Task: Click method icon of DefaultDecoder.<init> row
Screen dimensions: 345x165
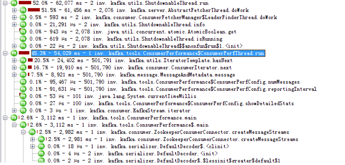Action: pyautogui.click(x=41, y=153)
